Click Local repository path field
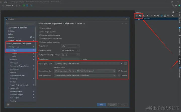Screen dimensions: 181x112 coord(85,76)
